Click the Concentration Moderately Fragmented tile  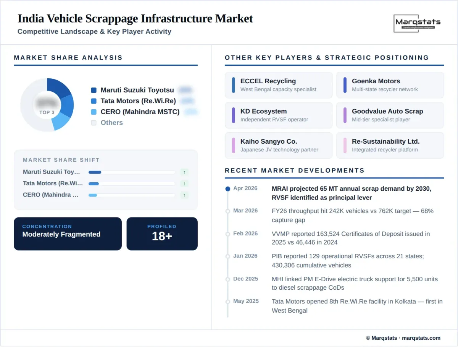[68, 234]
